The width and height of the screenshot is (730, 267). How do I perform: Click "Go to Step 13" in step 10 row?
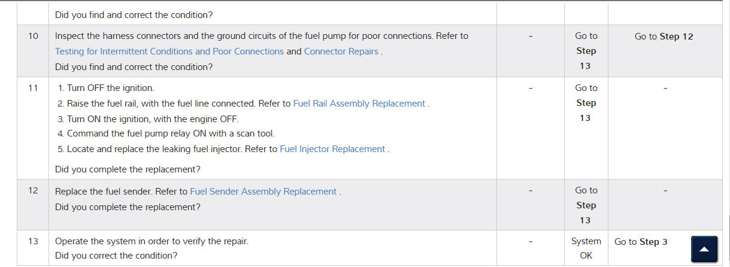pyautogui.click(x=586, y=51)
